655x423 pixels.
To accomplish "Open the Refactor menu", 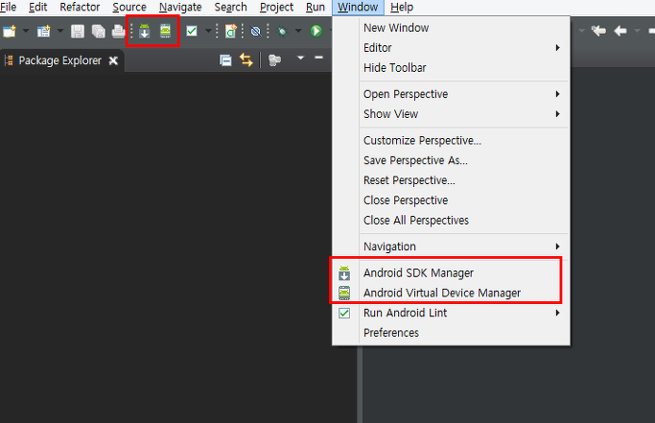I will (80, 7).
